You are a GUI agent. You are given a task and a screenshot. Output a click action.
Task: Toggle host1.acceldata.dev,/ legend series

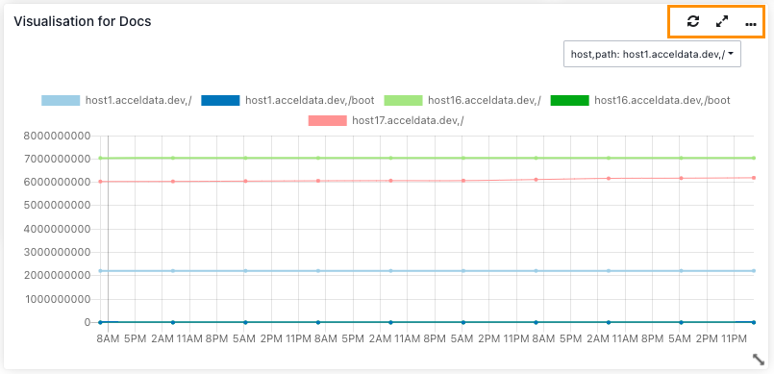[116, 100]
